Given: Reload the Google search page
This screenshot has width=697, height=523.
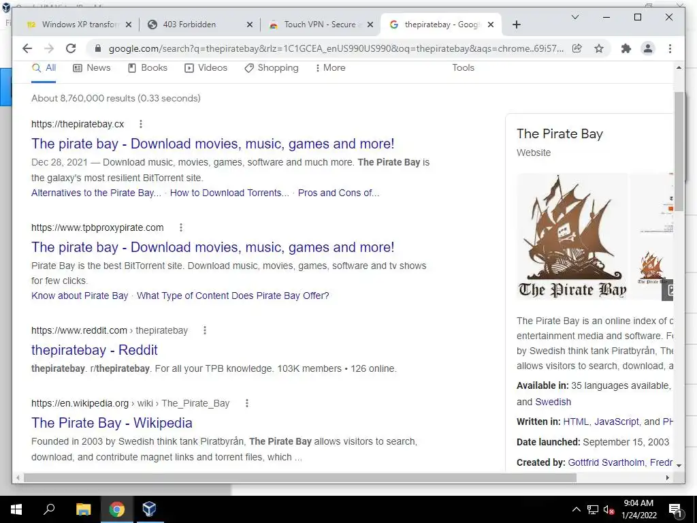Looking at the screenshot, I should (x=71, y=48).
